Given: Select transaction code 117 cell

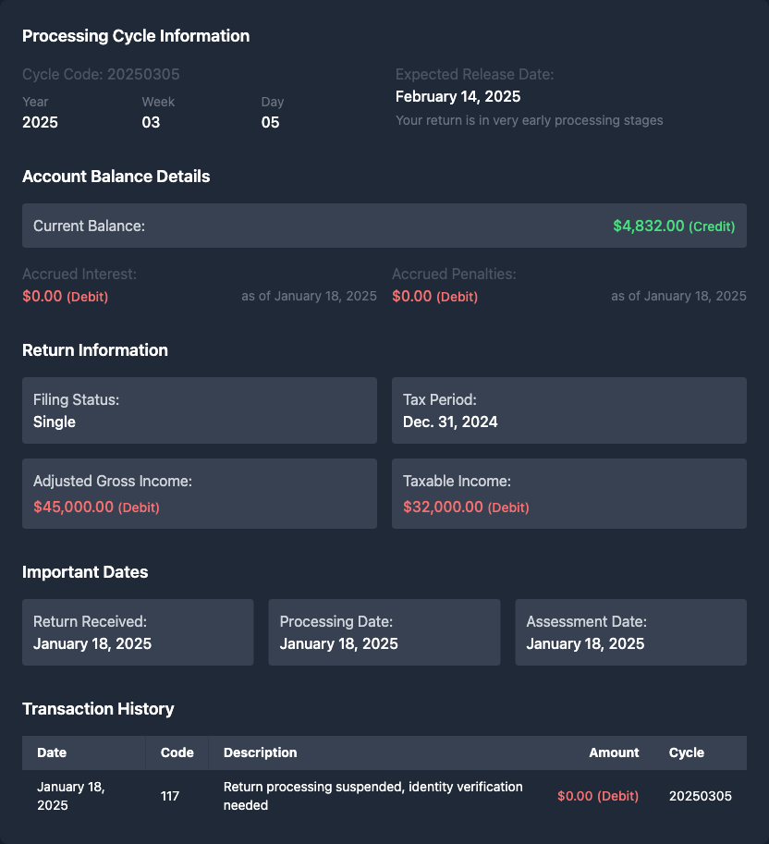Looking at the screenshot, I should 170,796.
